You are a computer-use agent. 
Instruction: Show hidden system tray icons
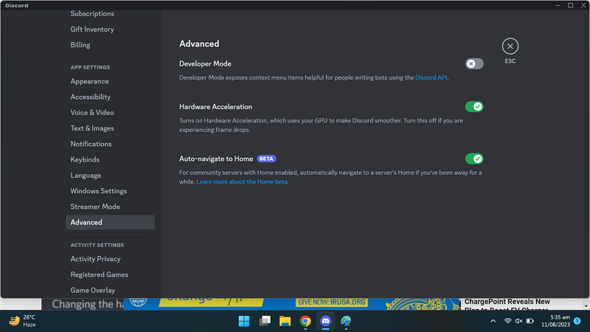point(493,321)
